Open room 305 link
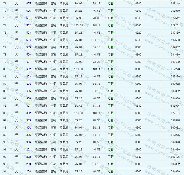This screenshot has width=184, height=175. click(x=28, y=135)
